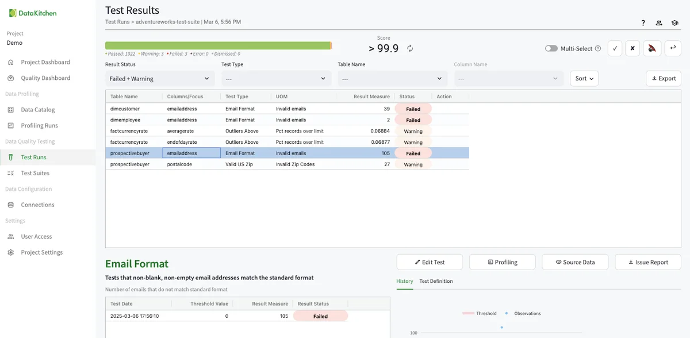Open the Test Type dropdown
The width and height of the screenshot is (690, 338).
tap(276, 79)
